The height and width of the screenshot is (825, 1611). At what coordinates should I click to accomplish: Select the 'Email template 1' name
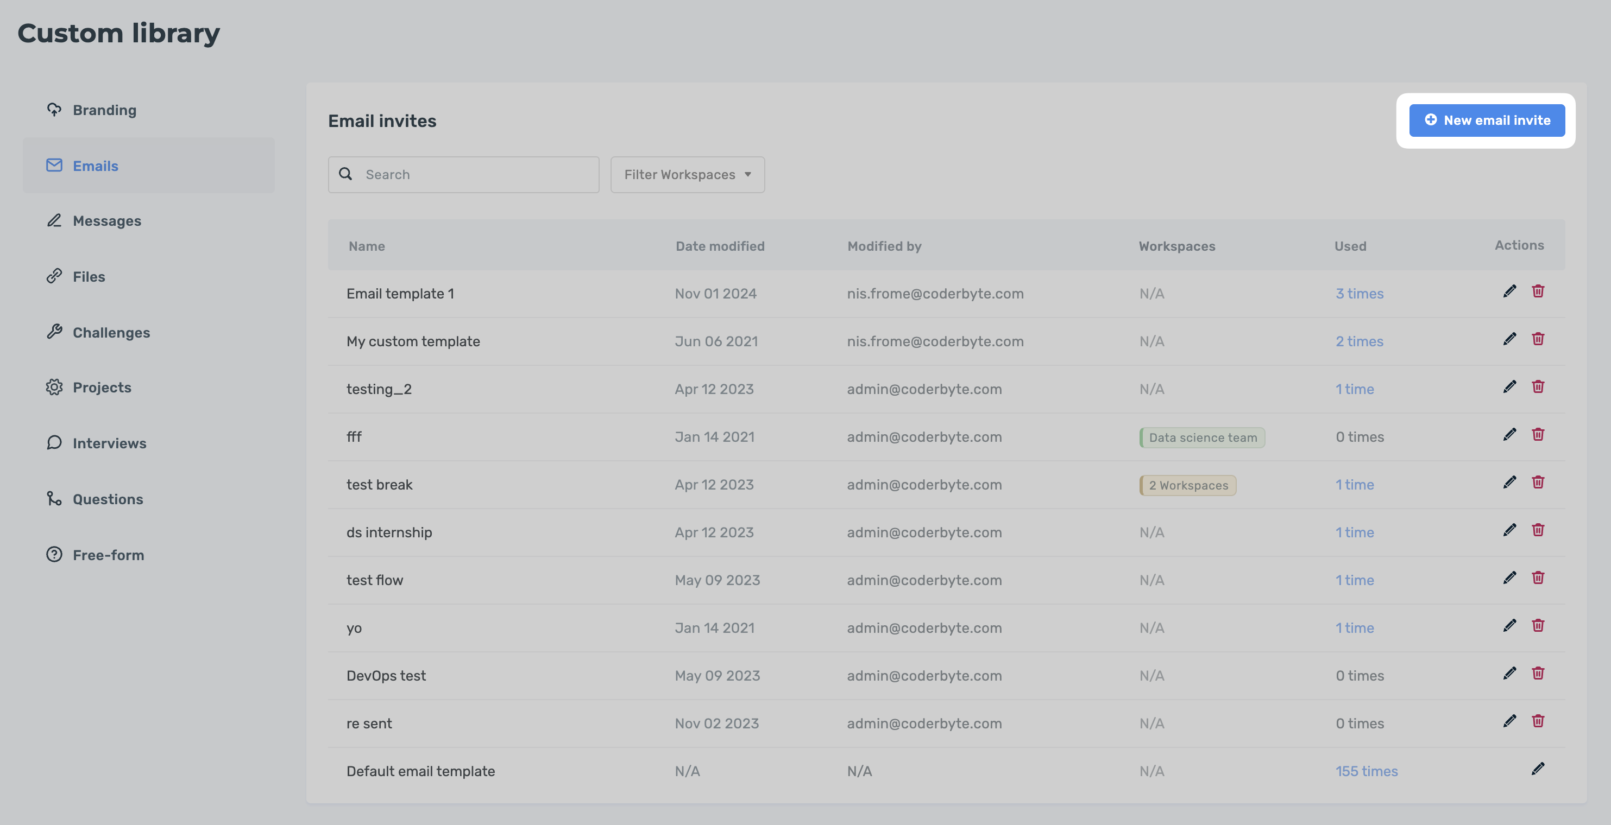pos(400,293)
